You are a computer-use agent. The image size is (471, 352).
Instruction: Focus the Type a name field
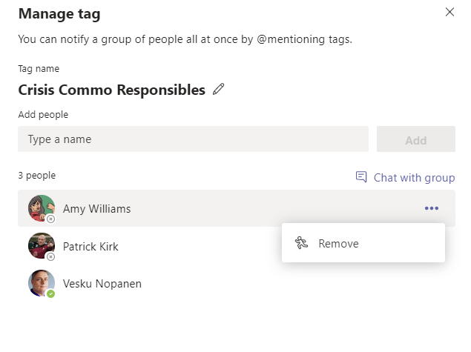193,139
